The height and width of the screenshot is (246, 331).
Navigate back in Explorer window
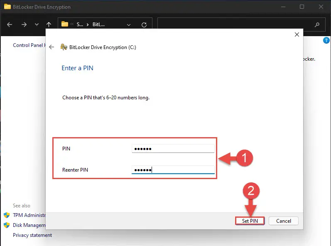[10, 25]
